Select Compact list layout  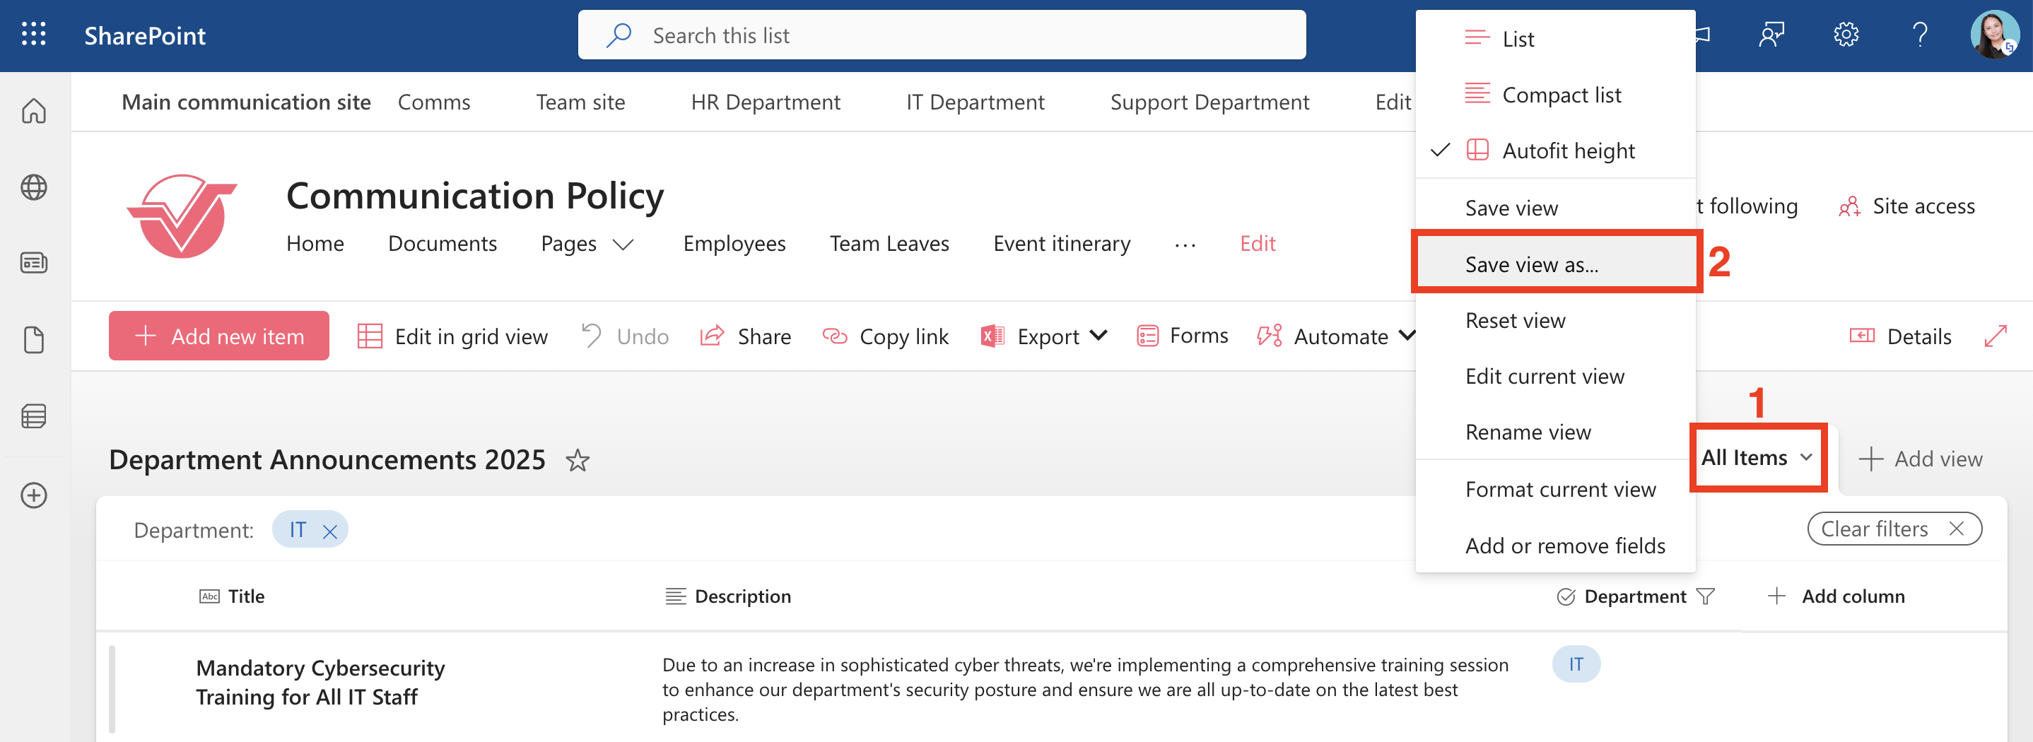(x=1554, y=95)
